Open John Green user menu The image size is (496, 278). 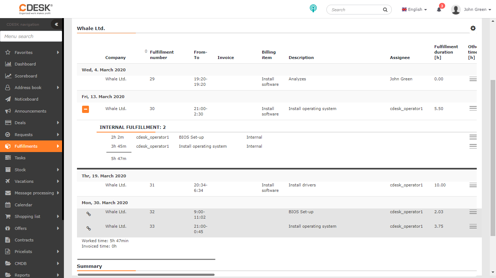[477, 9]
